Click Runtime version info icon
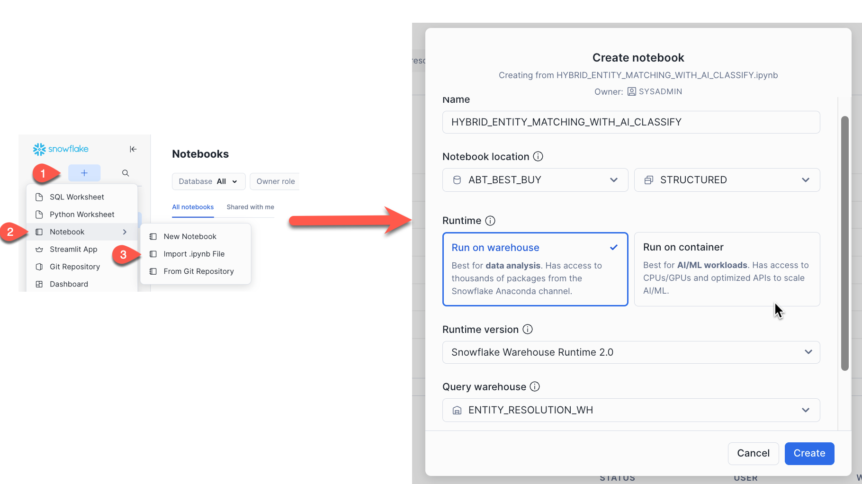The width and height of the screenshot is (862, 484). (528, 329)
